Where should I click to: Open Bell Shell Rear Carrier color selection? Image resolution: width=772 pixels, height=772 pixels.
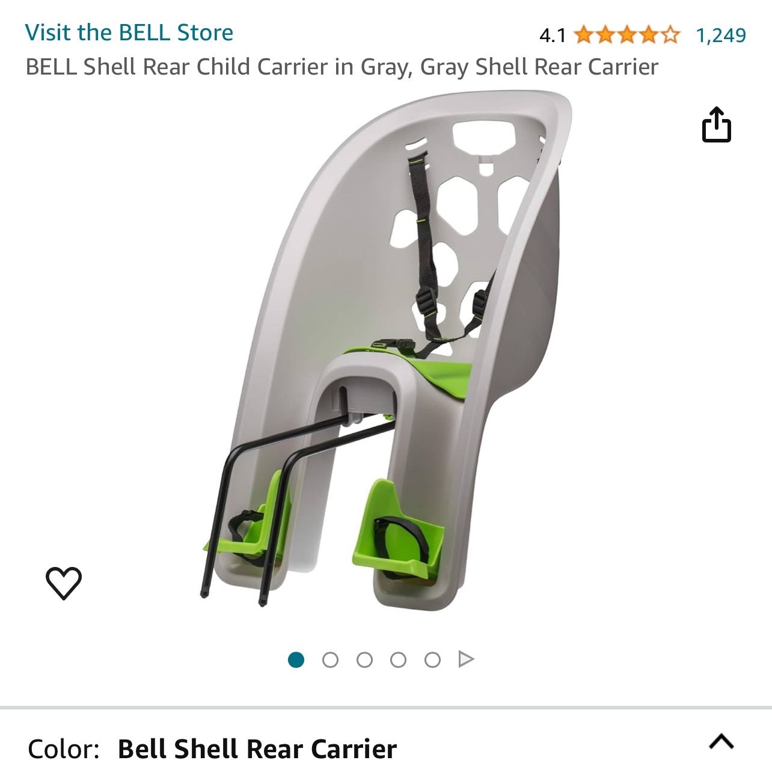pos(257,749)
